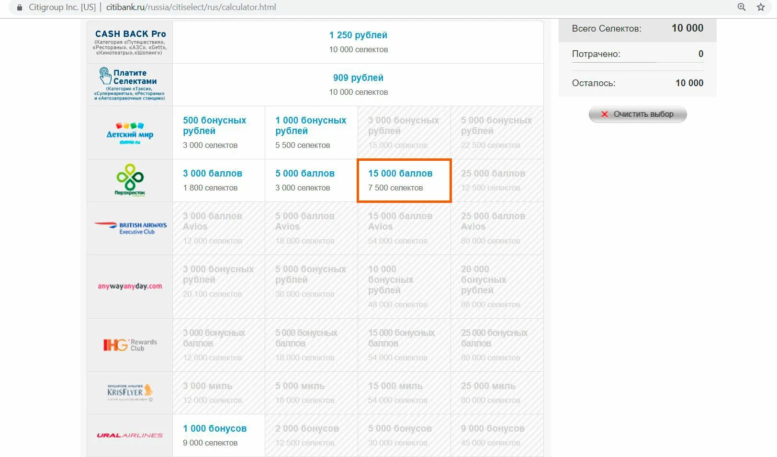Click the Осталось: label

coord(594,83)
